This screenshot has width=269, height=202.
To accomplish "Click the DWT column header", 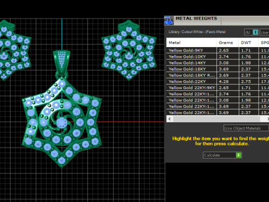I will [249, 43].
